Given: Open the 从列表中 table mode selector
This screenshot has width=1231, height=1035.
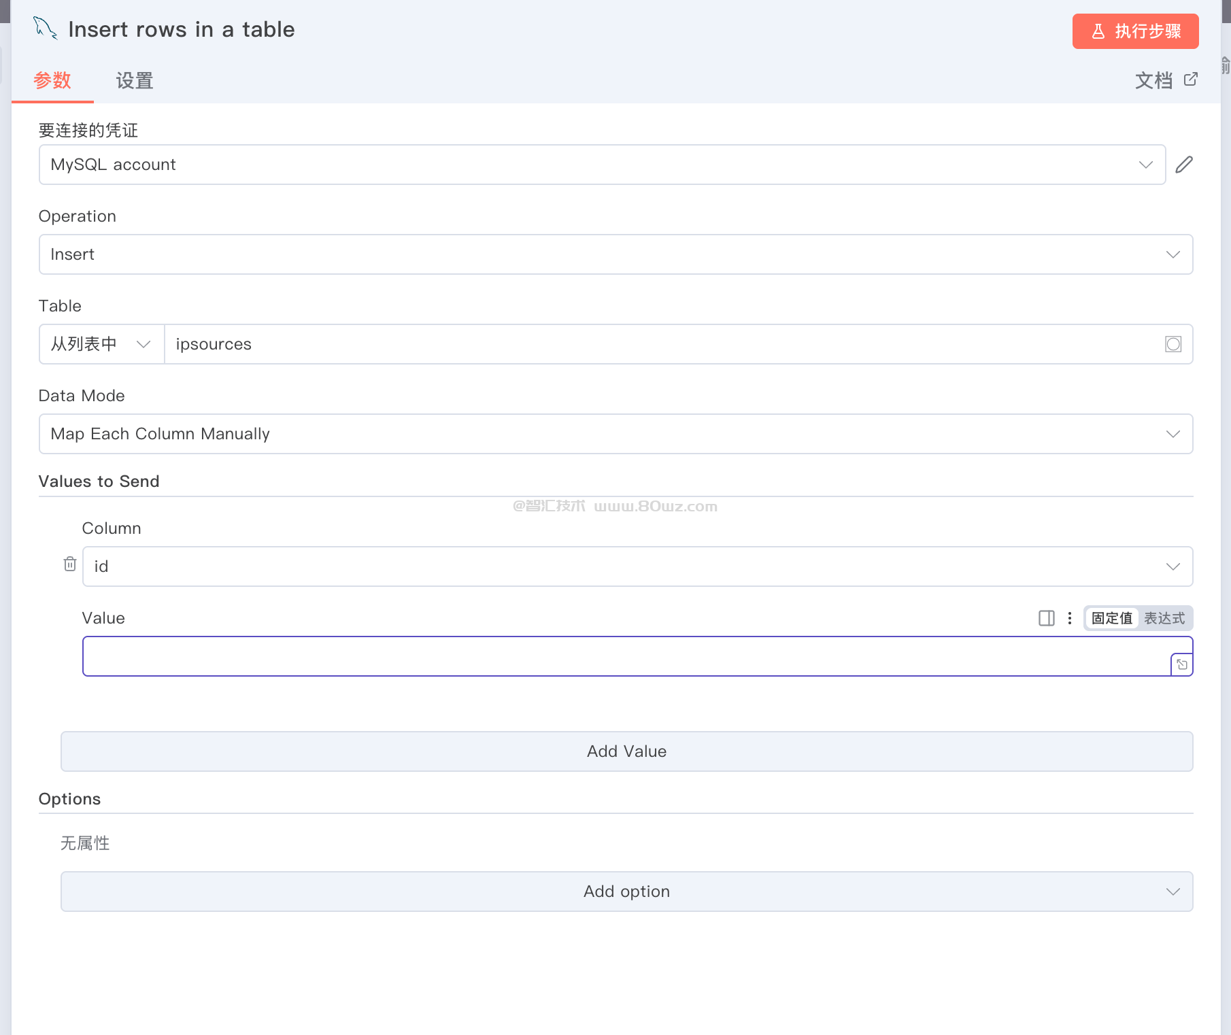Looking at the screenshot, I should (x=101, y=344).
